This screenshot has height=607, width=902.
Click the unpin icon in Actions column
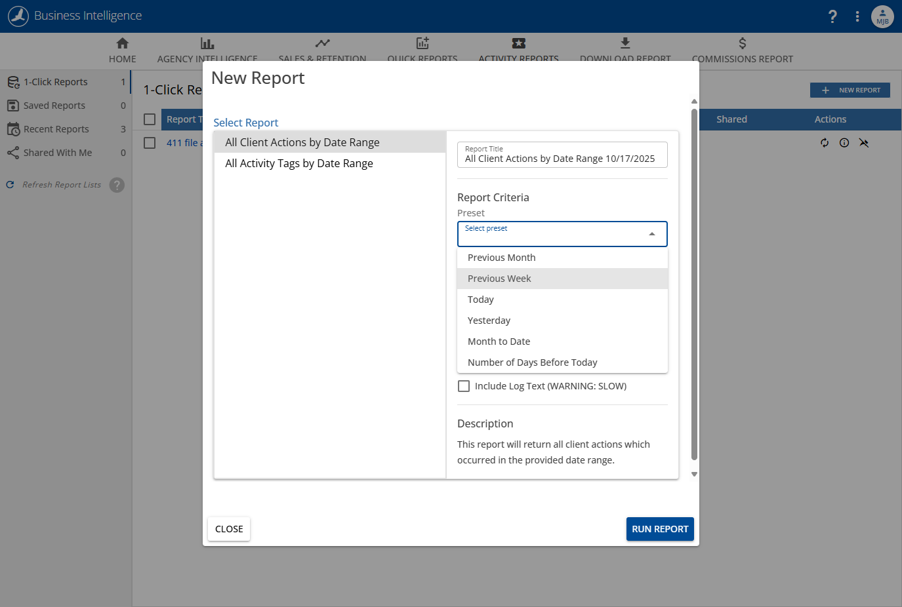(864, 143)
